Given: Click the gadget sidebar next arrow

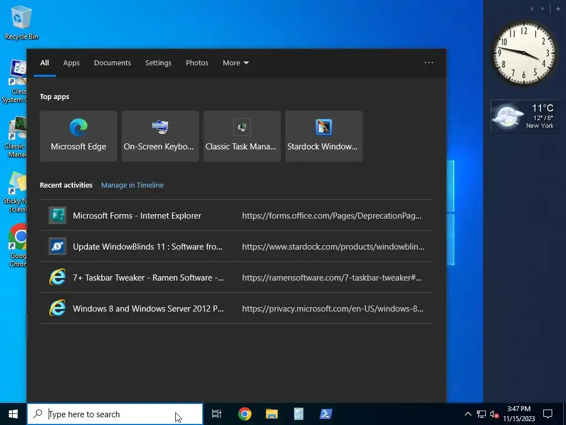Looking at the screenshot, I should (543, 9).
